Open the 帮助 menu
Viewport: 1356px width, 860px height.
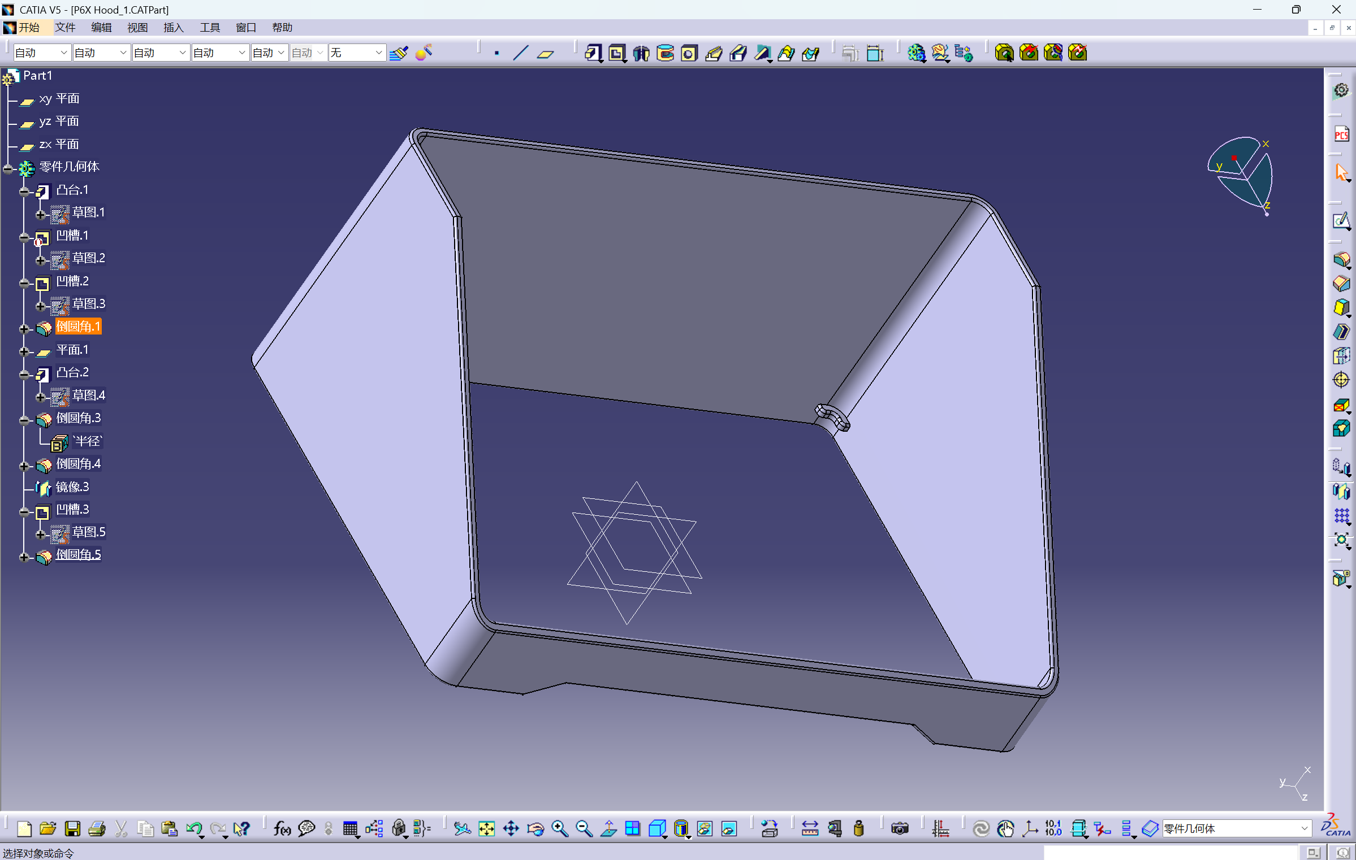pyautogui.click(x=282, y=28)
